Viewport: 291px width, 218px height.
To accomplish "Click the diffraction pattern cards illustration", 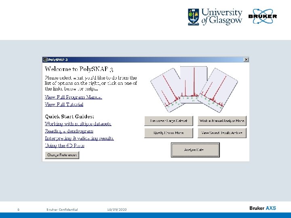I will tap(194, 89).
